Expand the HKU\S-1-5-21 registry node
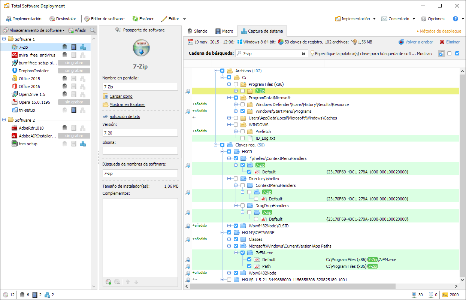The height and width of the screenshot is (300, 466). 222,280
